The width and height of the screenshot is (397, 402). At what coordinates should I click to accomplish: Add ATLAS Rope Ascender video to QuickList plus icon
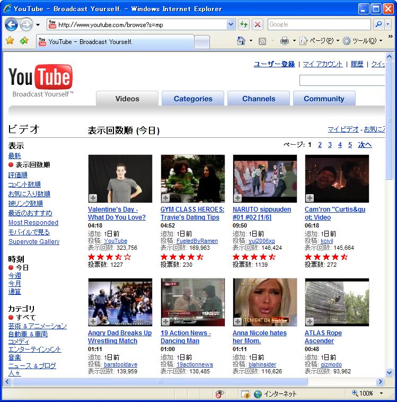(310, 321)
